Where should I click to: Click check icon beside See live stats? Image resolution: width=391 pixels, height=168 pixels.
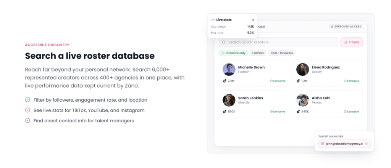pyautogui.click(x=27, y=110)
